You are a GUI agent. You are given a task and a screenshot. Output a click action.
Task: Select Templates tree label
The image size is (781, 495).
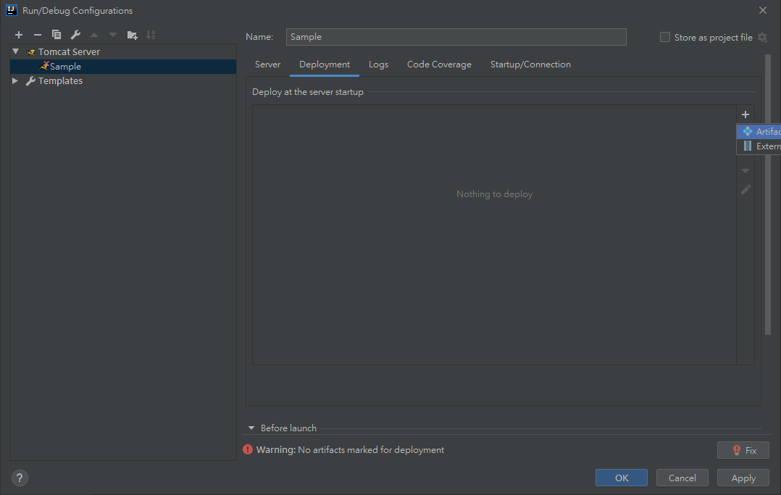60,80
